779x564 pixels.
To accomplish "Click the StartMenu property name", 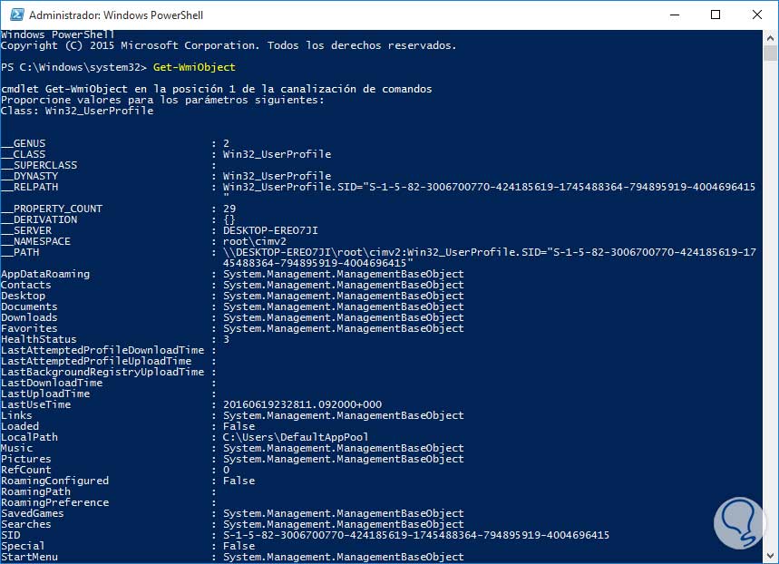I will [x=29, y=557].
